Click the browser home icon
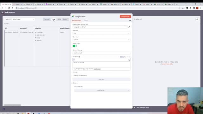 point(12,8)
